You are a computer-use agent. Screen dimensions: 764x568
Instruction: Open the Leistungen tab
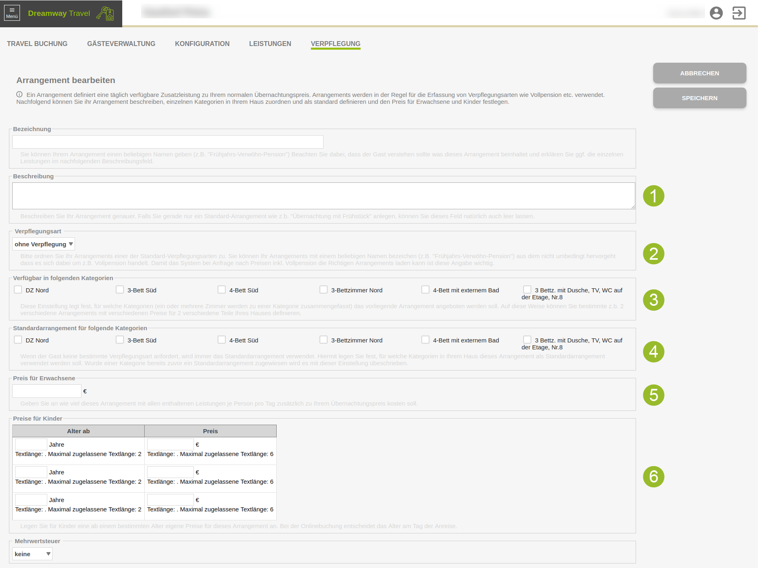270,44
